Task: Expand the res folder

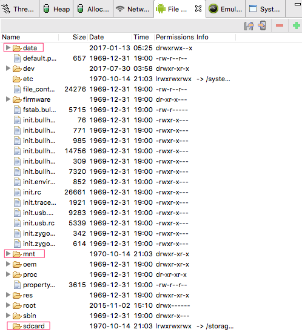Action: 8,294
